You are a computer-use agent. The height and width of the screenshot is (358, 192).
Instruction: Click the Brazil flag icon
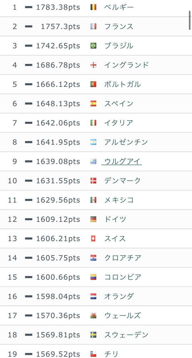(x=94, y=45)
